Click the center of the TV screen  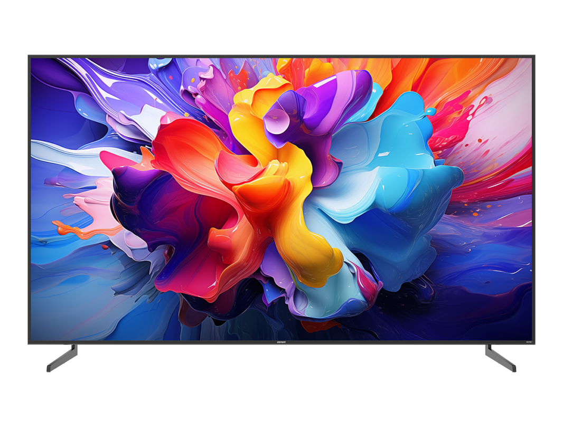pyautogui.click(x=281, y=198)
